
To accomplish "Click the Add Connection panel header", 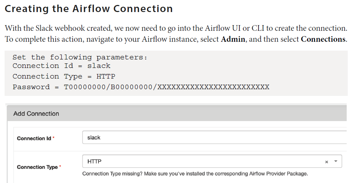I will tap(36, 114).
